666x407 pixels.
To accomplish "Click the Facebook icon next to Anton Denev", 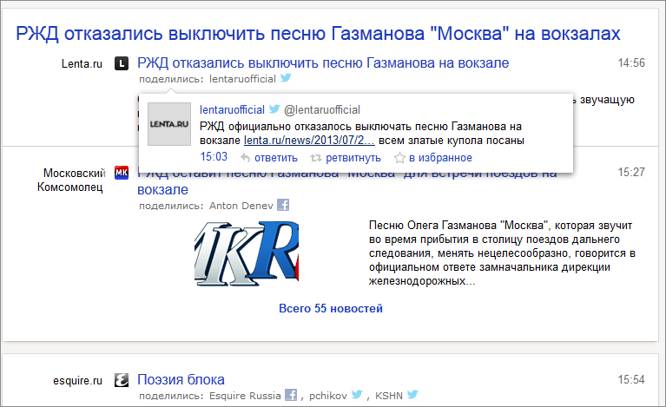I will point(283,205).
